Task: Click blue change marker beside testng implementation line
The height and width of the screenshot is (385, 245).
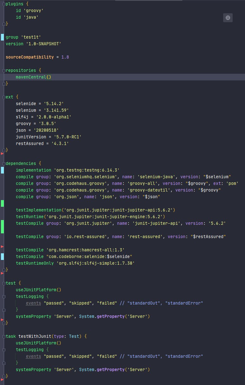Action: click(3, 170)
